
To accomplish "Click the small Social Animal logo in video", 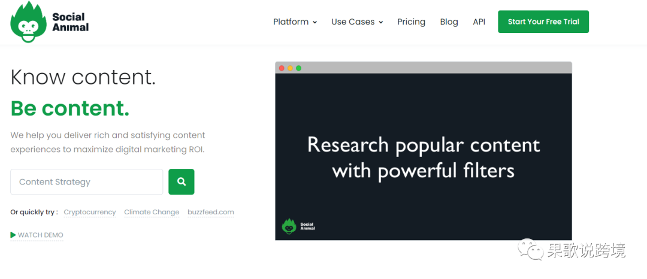I will (x=298, y=226).
